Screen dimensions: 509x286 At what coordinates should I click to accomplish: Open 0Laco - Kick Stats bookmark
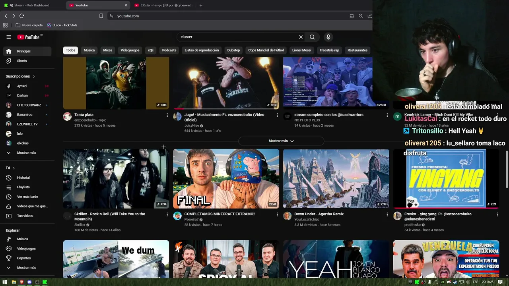tap(62, 25)
